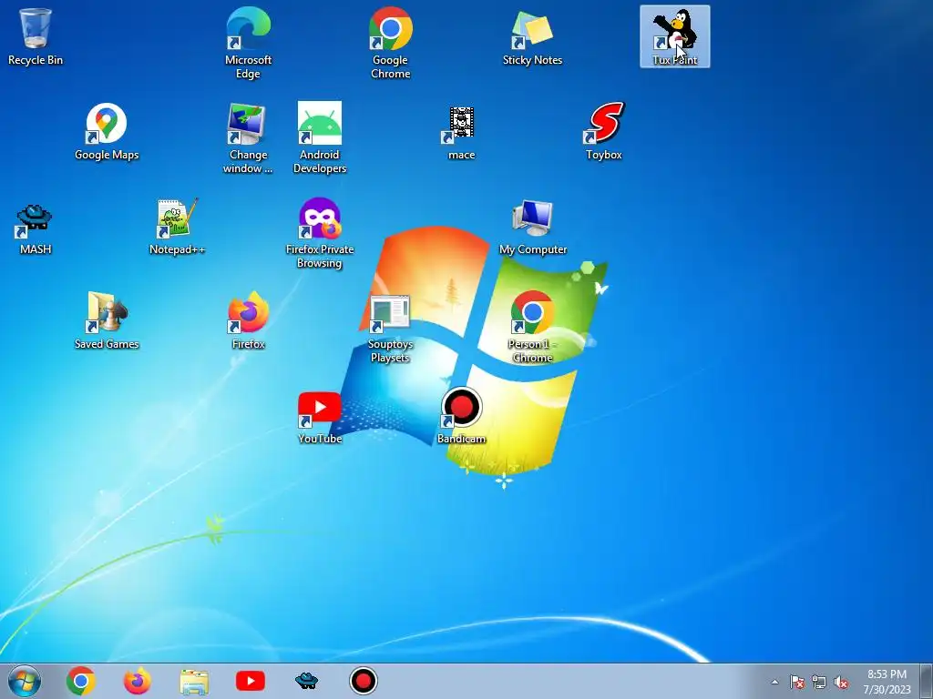Image resolution: width=933 pixels, height=699 pixels.
Task: Select the Microsoft Edge desktop shortcut
Action: point(248,44)
